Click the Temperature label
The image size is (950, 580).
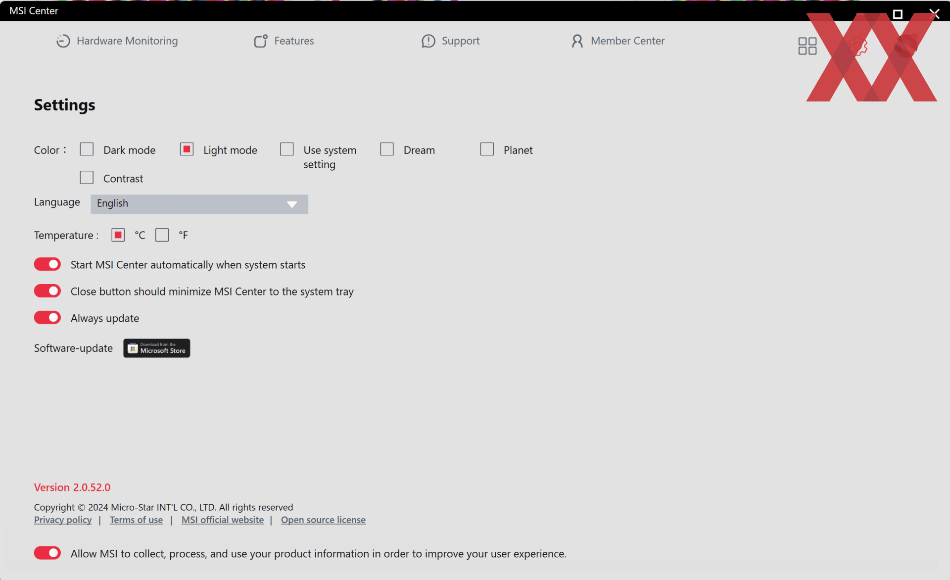click(x=66, y=235)
